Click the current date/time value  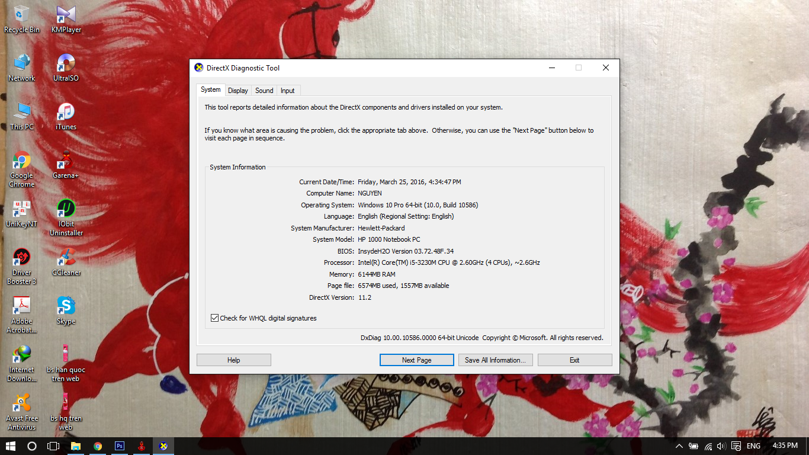tap(409, 182)
